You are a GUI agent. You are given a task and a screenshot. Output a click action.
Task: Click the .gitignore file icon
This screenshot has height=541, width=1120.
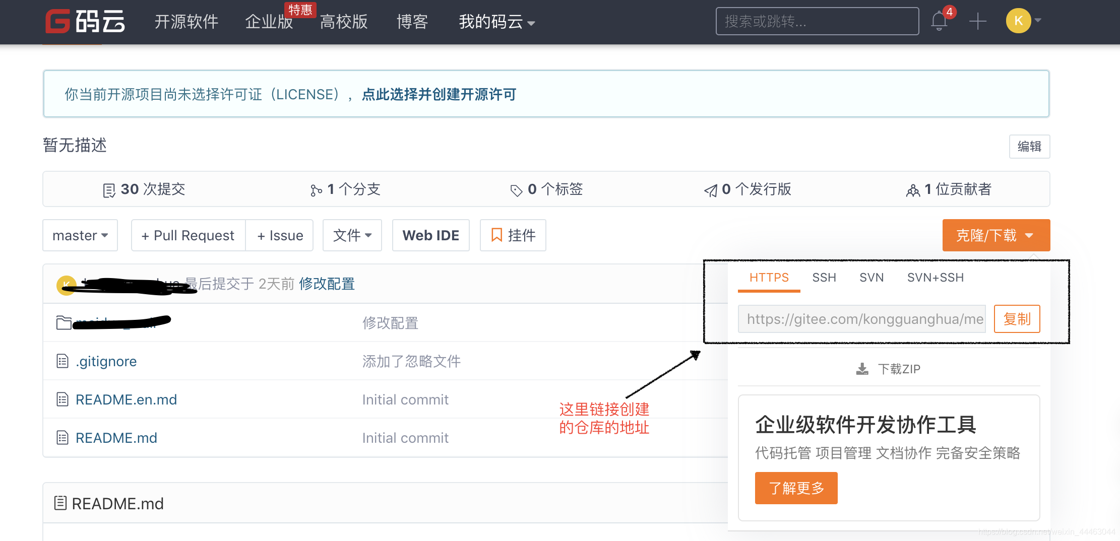pos(63,361)
